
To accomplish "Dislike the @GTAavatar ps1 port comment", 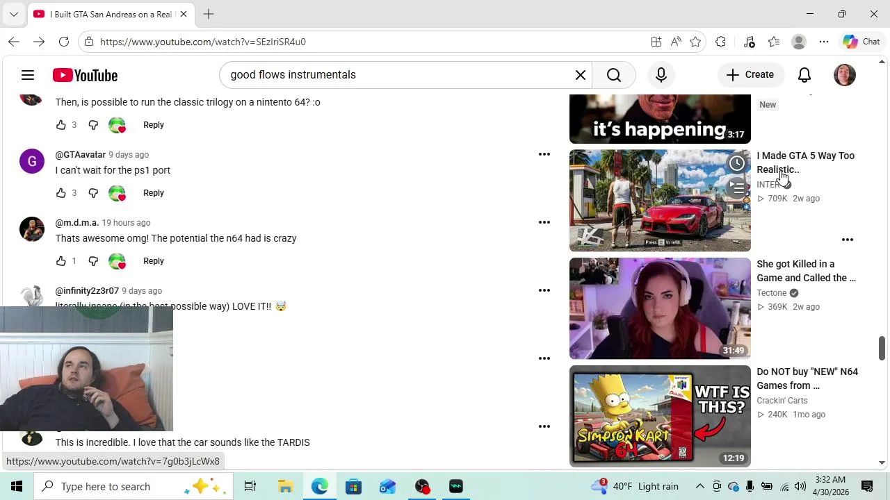I will (93, 193).
